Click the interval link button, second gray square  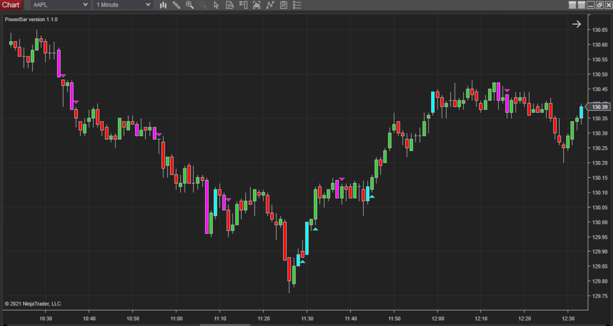tap(582, 5)
